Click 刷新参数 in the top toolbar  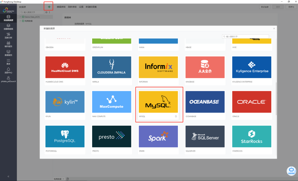click(x=72, y=7)
